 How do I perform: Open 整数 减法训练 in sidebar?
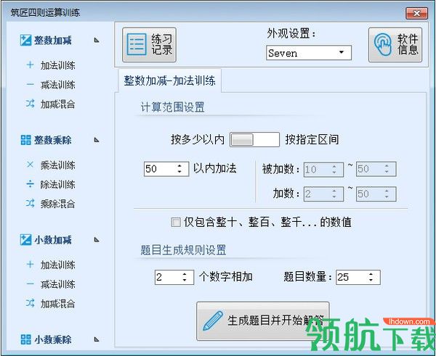[x=58, y=85]
